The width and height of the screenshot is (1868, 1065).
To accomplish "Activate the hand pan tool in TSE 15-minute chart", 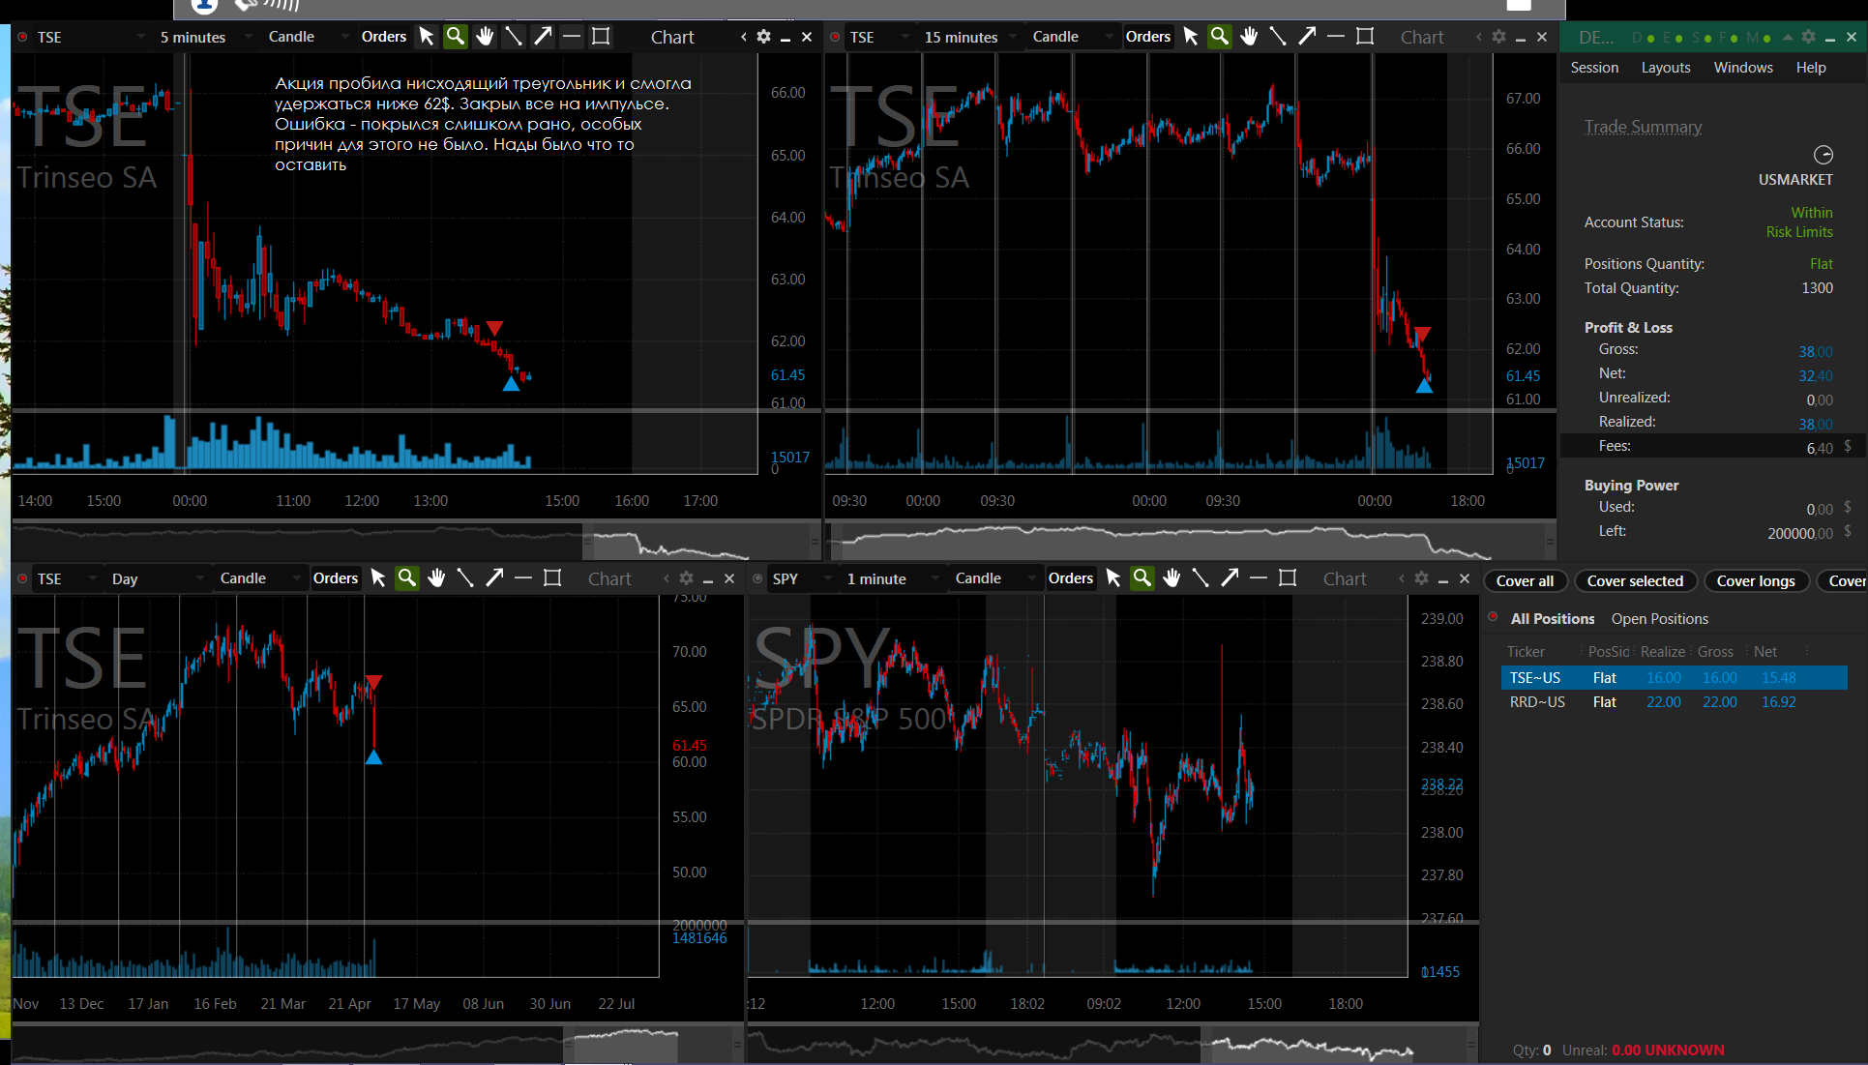I will click(1249, 37).
